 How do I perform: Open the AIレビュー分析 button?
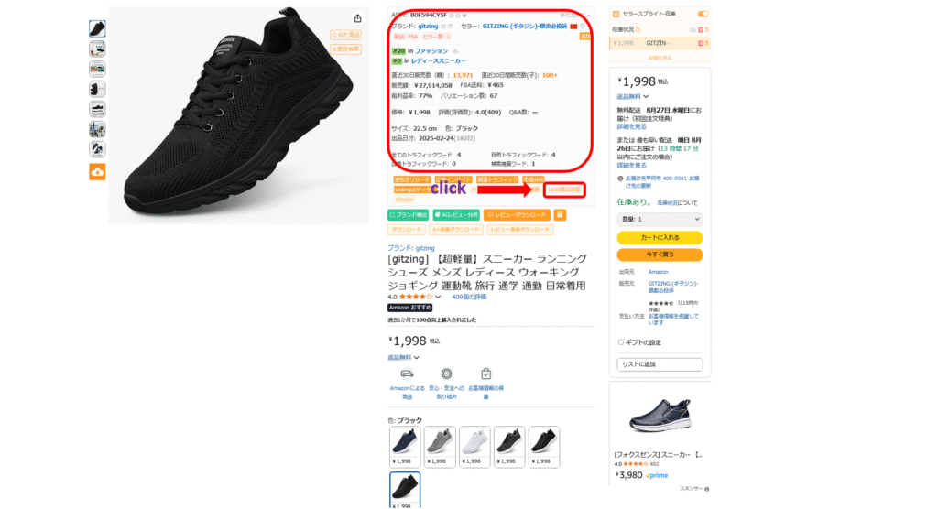click(456, 215)
